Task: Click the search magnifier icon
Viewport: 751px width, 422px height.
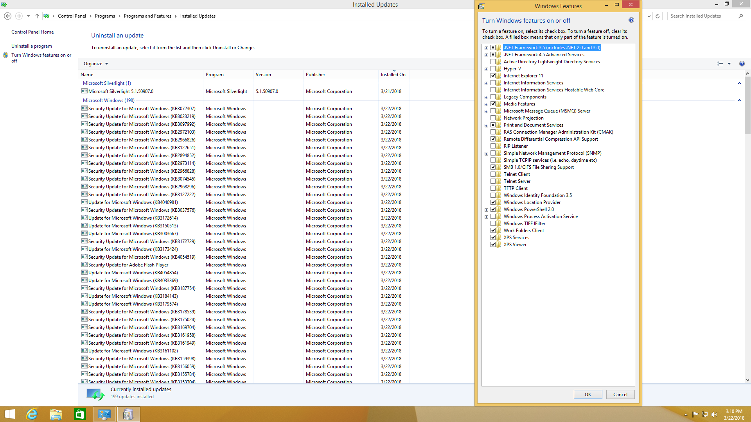Action: coord(740,16)
